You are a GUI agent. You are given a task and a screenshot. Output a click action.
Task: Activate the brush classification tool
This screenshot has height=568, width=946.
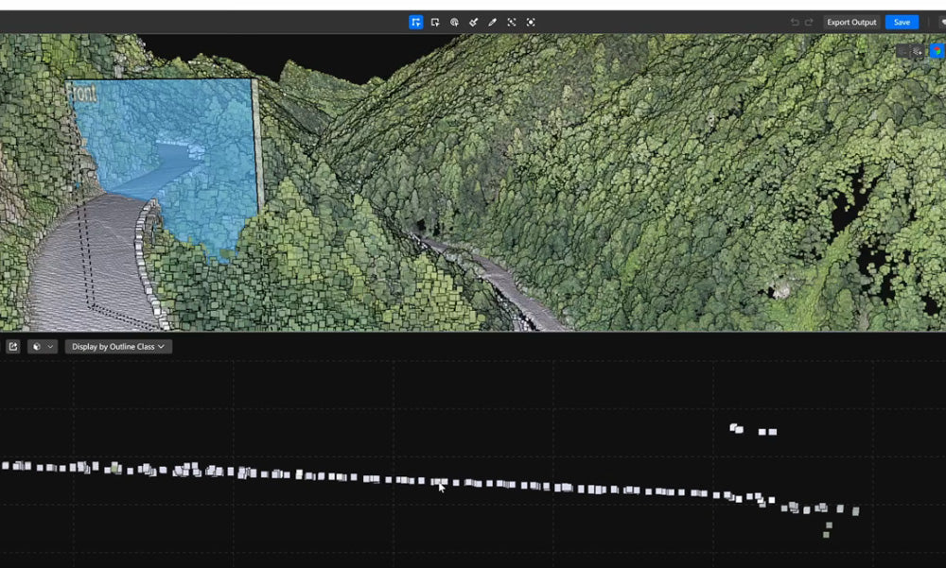(x=473, y=22)
